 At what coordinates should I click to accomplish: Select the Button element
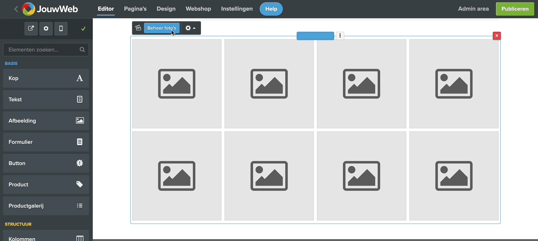click(x=46, y=163)
